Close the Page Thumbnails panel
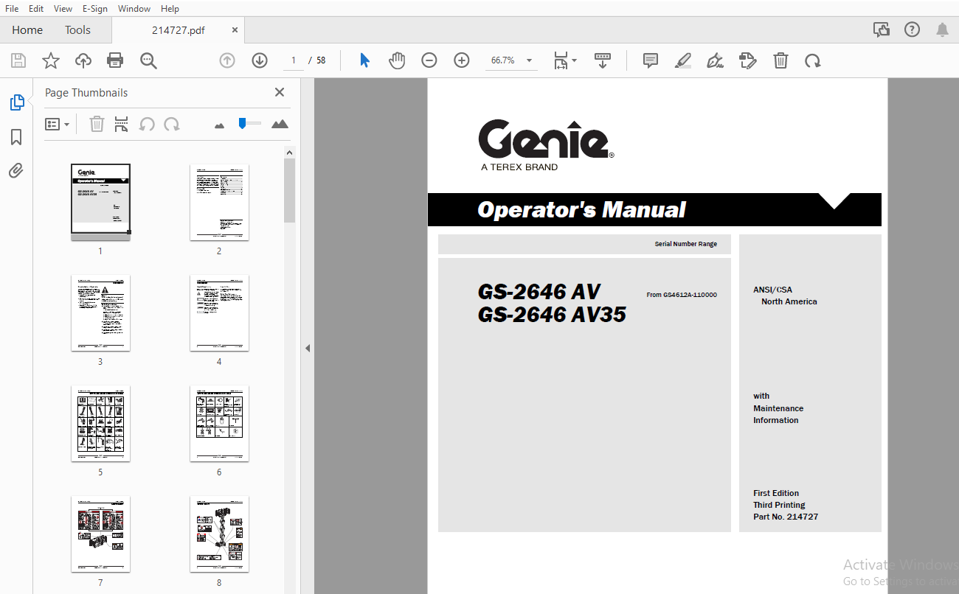The width and height of the screenshot is (959, 594). point(280,92)
